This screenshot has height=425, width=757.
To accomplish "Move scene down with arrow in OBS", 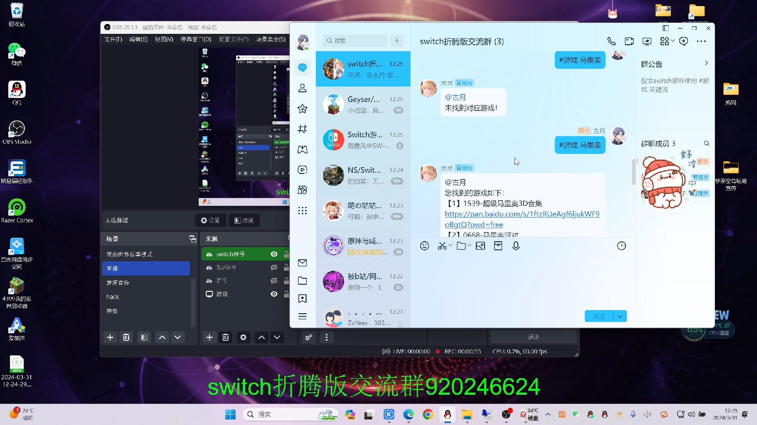I will pos(178,337).
